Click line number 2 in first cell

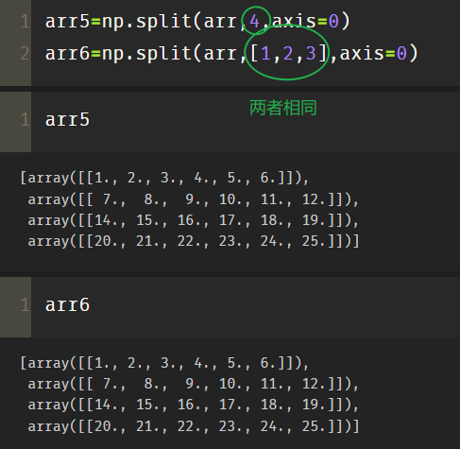pos(25,53)
